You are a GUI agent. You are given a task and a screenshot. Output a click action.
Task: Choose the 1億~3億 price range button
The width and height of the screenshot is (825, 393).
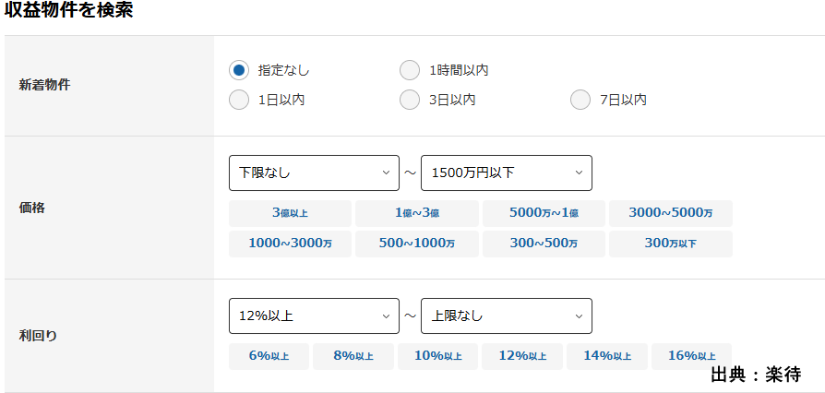(417, 213)
